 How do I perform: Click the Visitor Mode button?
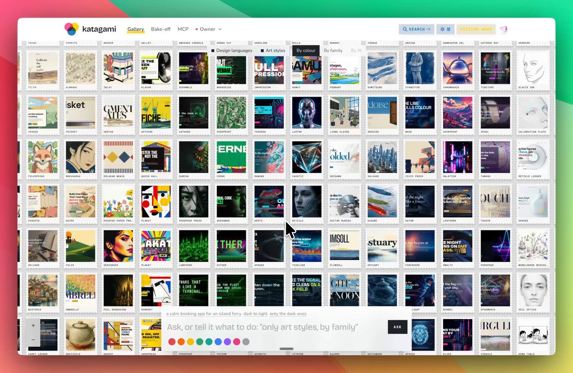coord(476,29)
